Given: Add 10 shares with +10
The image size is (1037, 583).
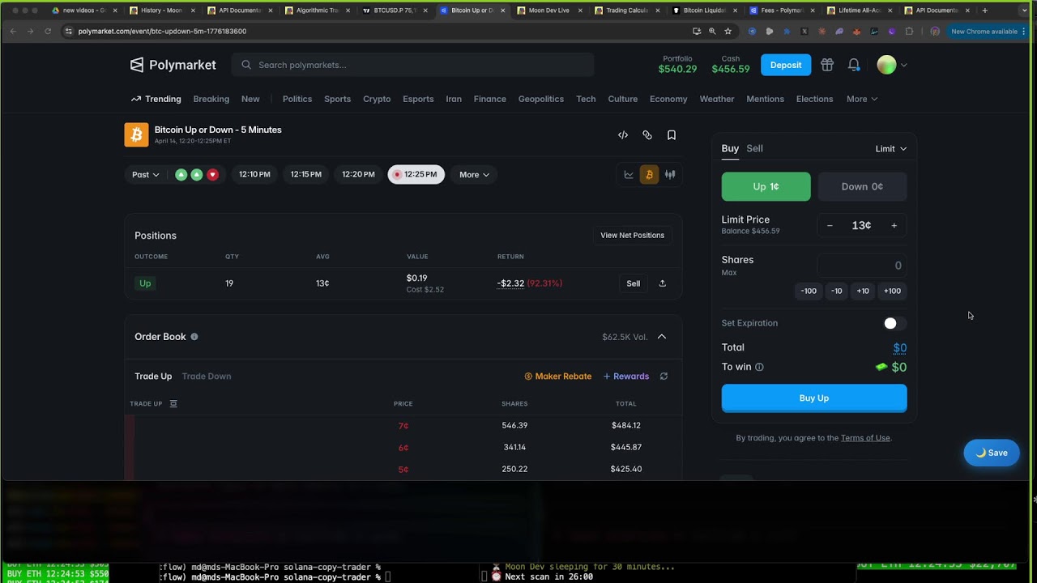Looking at the screenshot, I should coord(863,291).
